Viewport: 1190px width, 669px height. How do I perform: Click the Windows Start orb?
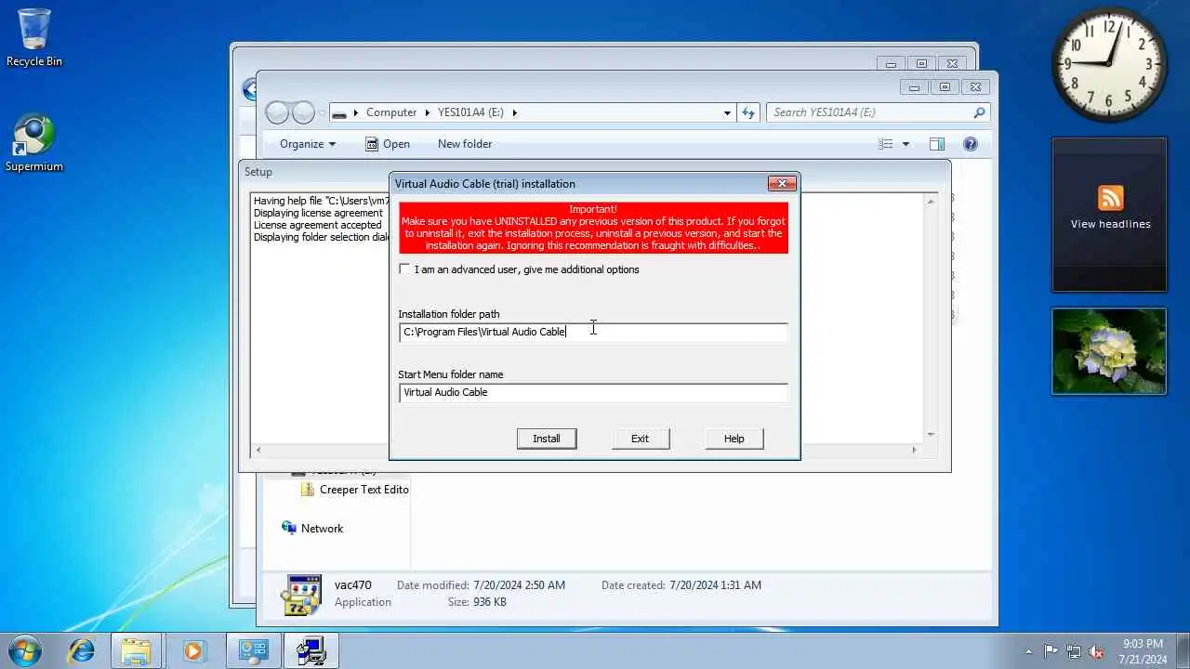[24, 650]
